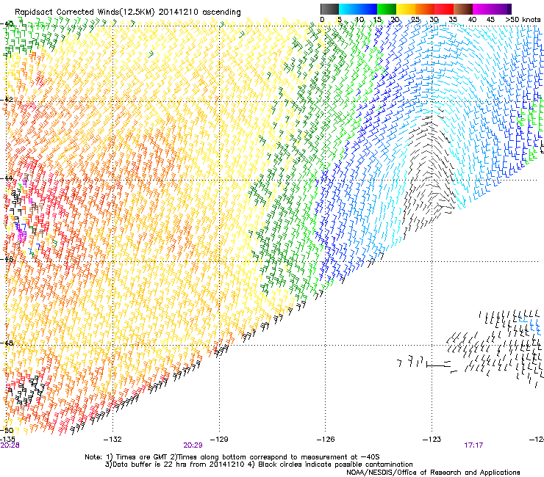Screen dimensions: 544x477
Task: Click the purple 20:29 timestamp
Action: click(x=193, y=445)
